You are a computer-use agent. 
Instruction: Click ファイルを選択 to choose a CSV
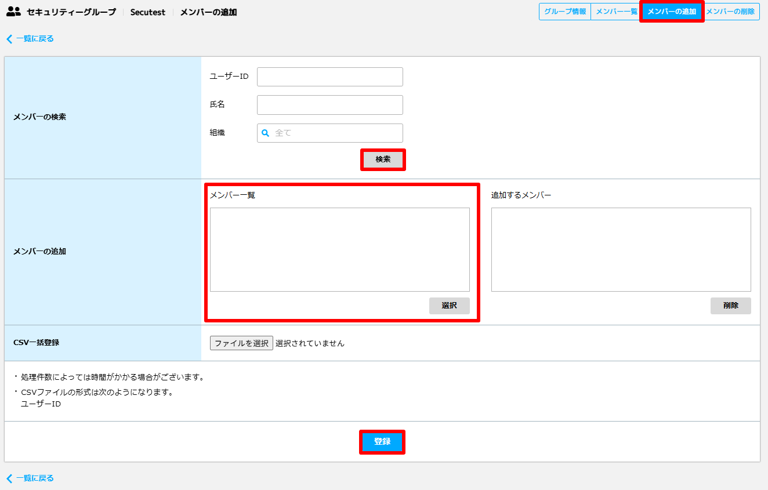click(x=241, y=343)
